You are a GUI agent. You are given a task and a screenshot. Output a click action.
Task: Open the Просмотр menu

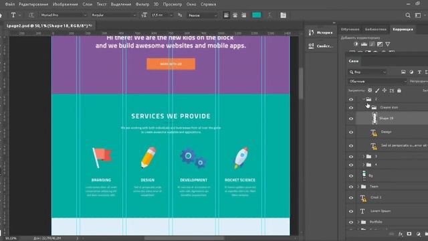[x=173, y=4]
